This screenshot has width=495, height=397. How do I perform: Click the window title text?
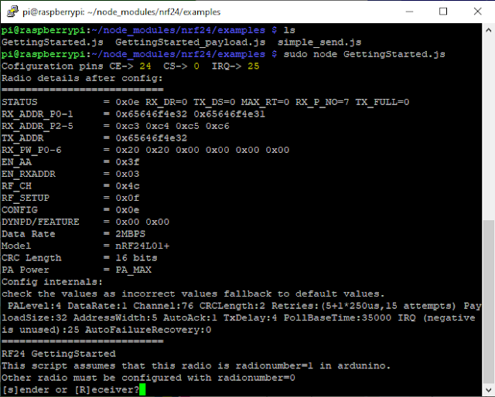[121, 12]
